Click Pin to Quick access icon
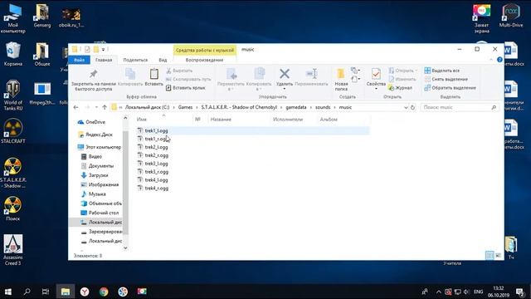This screenshot has width=531, height=299. pyautogui.click(x=93, y=74)
